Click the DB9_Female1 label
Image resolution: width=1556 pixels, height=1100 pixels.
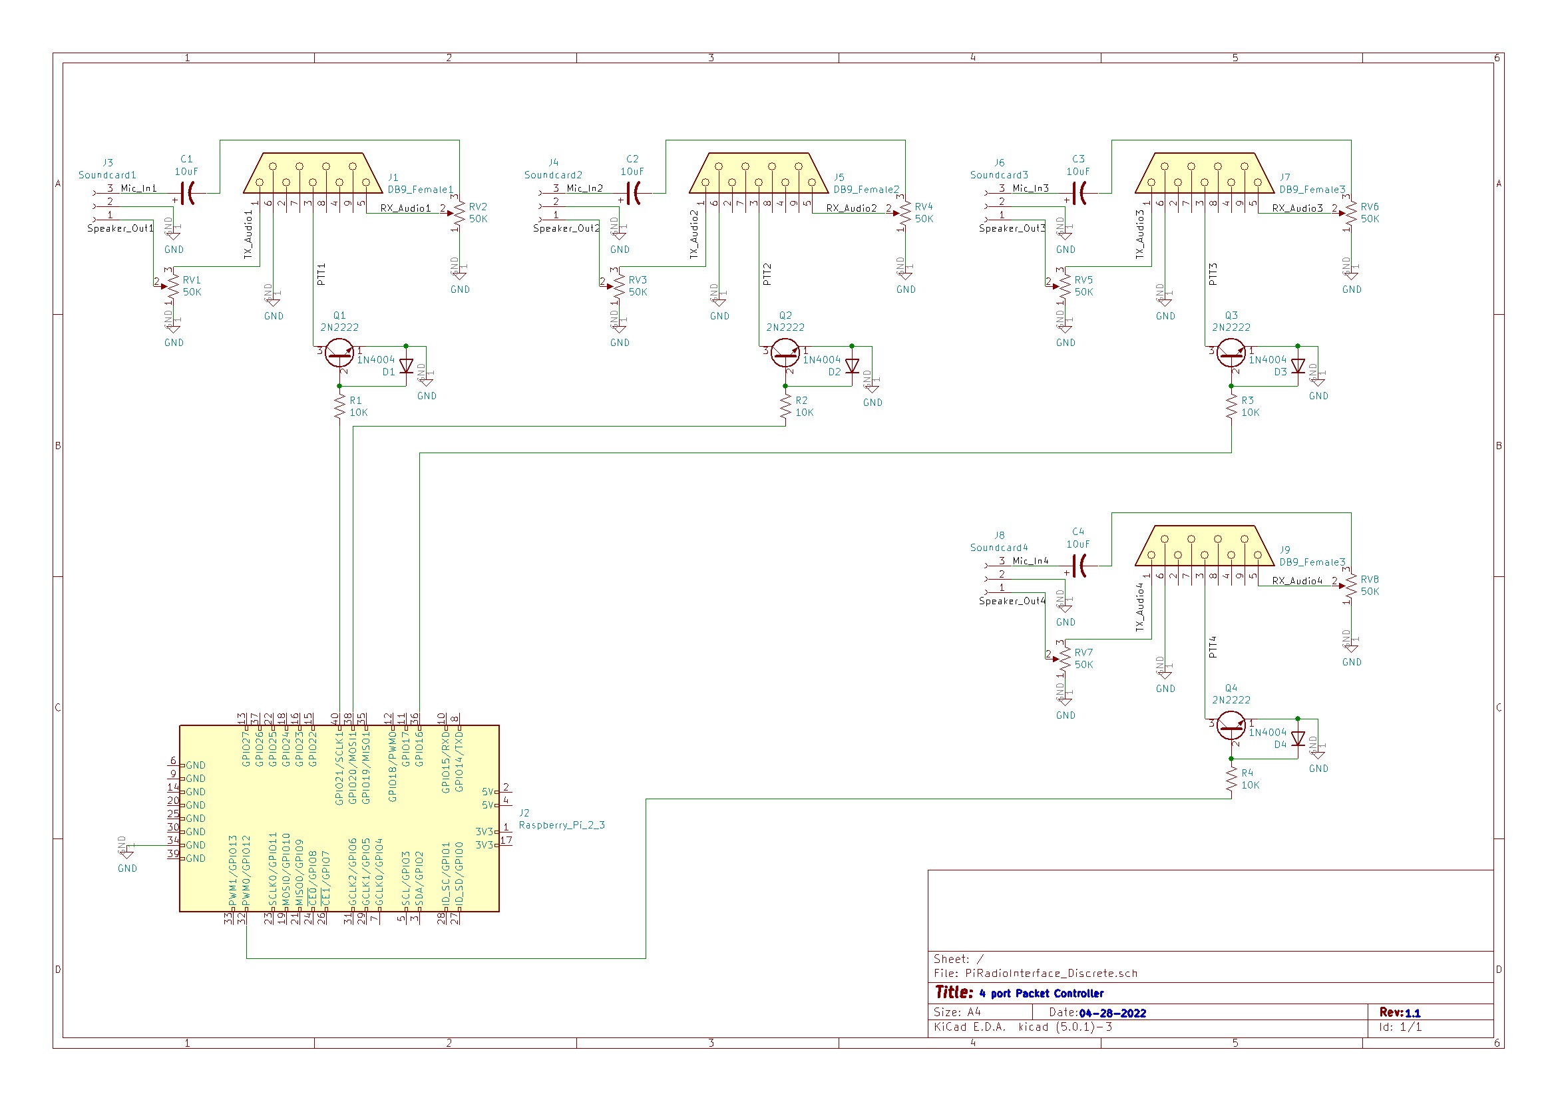tap(420, 190)
